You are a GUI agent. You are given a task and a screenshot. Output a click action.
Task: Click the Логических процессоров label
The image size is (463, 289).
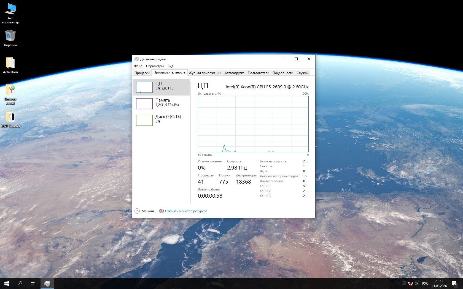tap(279, 176)
